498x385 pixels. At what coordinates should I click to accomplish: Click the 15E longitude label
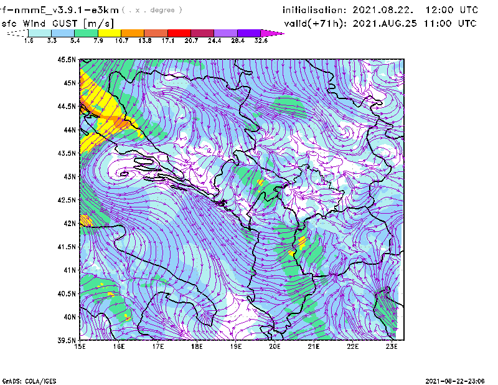click(80, 346)
